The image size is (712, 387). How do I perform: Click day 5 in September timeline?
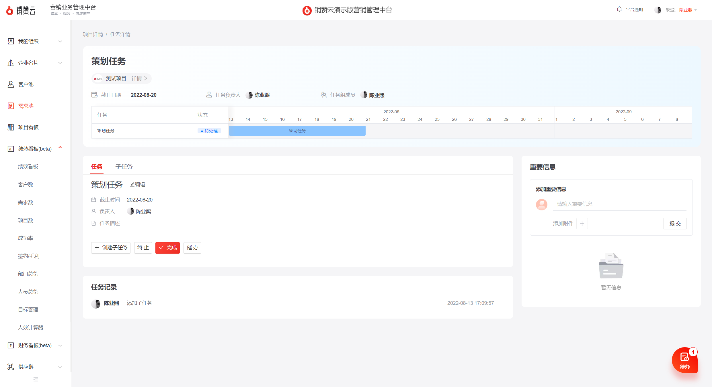(x=625, y=119)
